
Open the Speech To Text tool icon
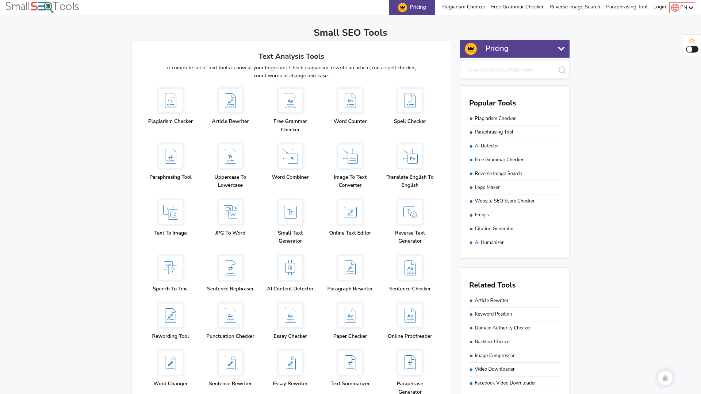coord(171,268)
